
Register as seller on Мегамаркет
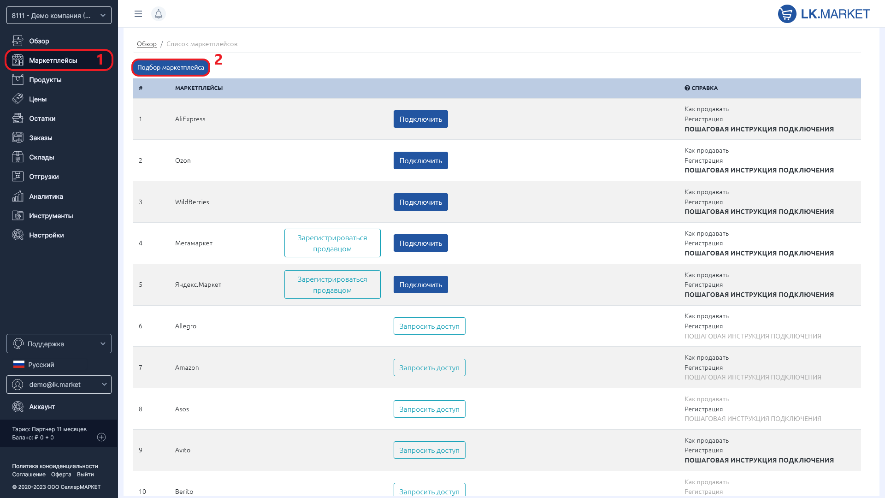[x=332, y=243]
